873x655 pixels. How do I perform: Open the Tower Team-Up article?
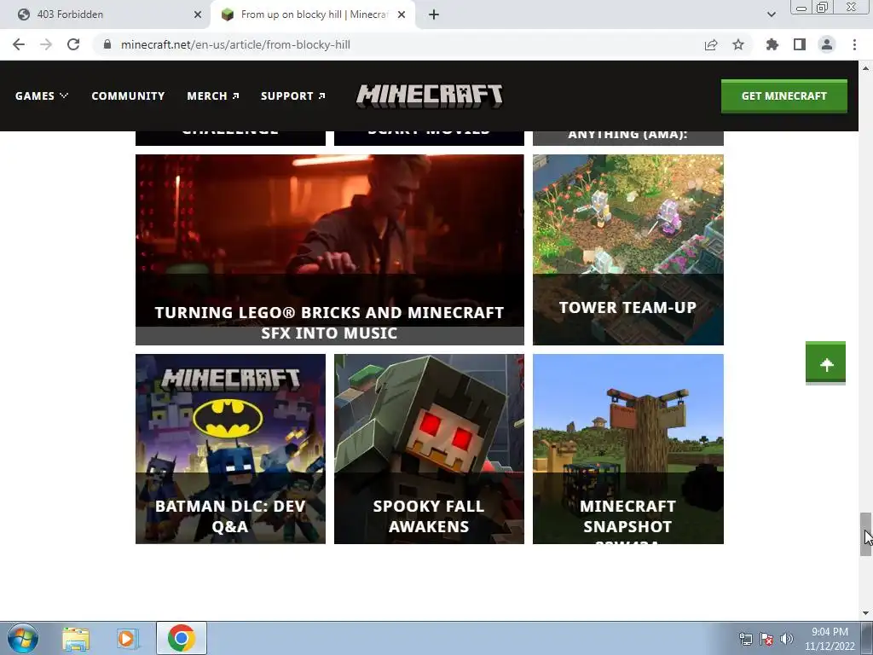pos(628,250)
